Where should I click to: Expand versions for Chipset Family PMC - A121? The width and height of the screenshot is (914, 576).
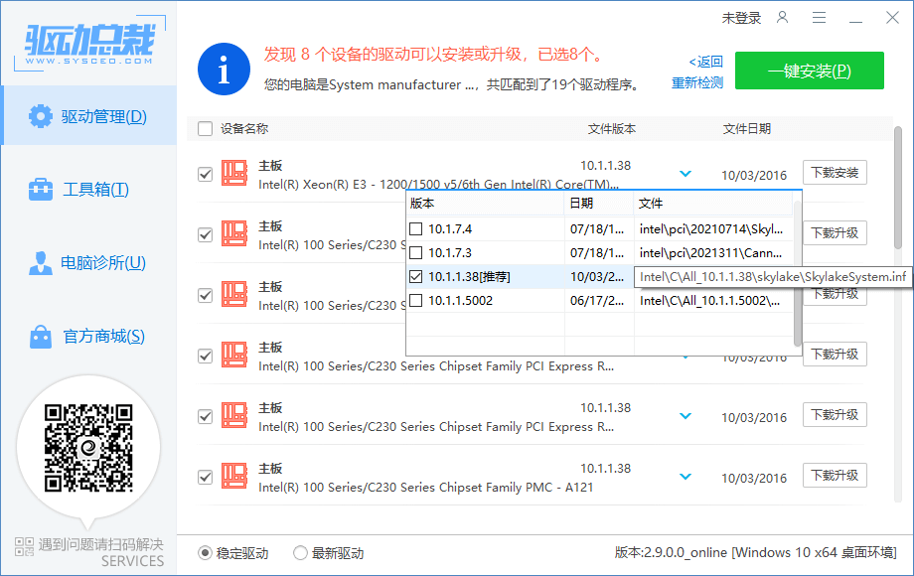(685, 475)
